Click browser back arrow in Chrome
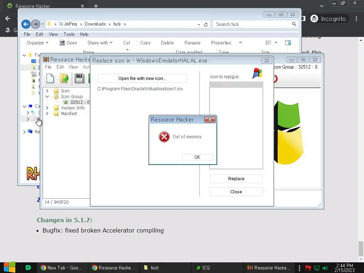 (x=8, y=18)
